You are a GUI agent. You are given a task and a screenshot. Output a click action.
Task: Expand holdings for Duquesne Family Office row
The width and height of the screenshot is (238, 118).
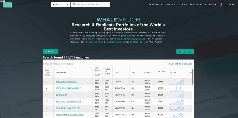[x=46, y=108]
